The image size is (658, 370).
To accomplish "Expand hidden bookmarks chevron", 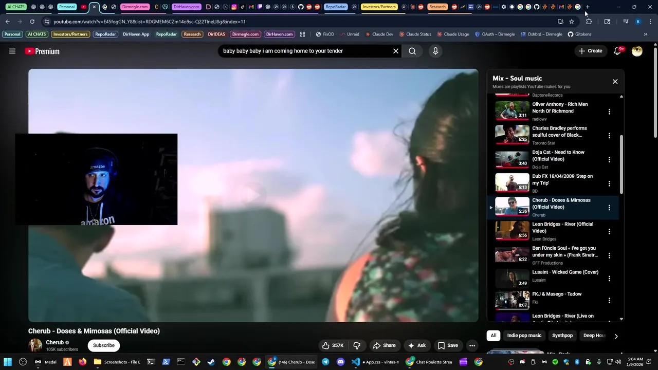I will [646, 34].
